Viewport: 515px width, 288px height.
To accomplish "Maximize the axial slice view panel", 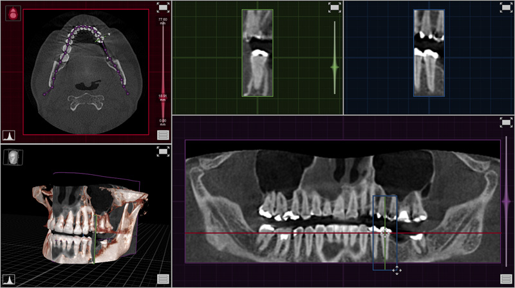I will click(x=163, y=7).
